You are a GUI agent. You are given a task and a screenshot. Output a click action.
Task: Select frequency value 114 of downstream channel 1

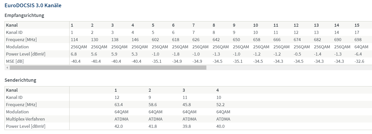pos(74,40)
